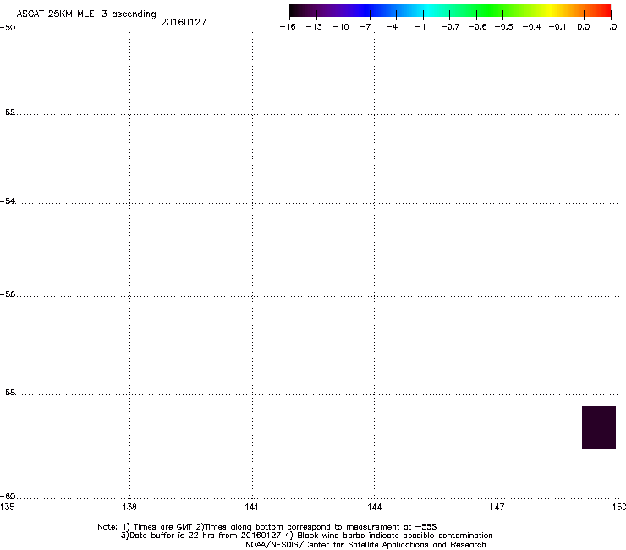
Task: Click the -0.5 colorbar label
Action: [504, 27]
